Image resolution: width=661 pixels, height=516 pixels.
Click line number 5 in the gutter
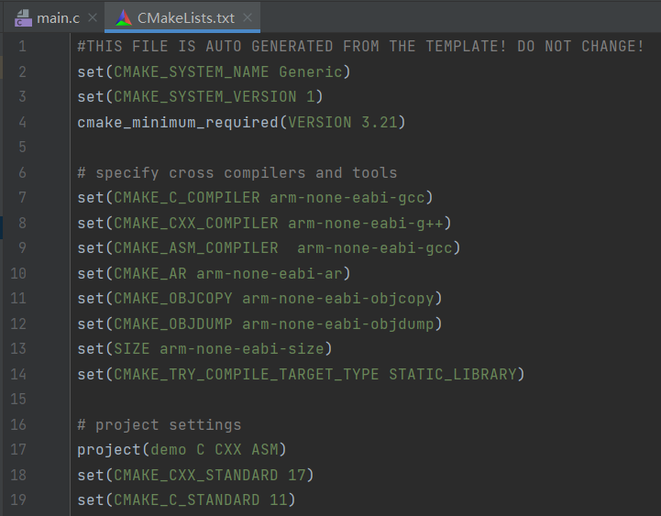click(21, 148)
